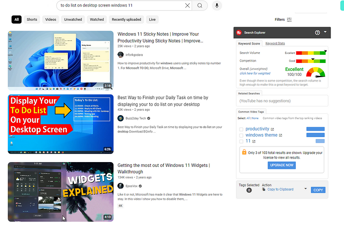Select the Shorts filter chip
The width and height of the screenshot is (344, 225).
32,19
